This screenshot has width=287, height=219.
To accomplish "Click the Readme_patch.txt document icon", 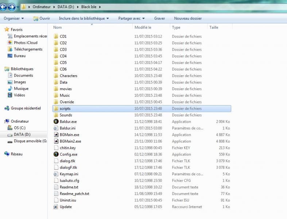I will coord(56,194).
